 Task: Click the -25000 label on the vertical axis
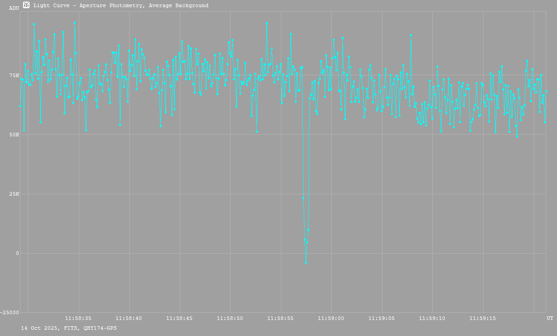[10, 312]
